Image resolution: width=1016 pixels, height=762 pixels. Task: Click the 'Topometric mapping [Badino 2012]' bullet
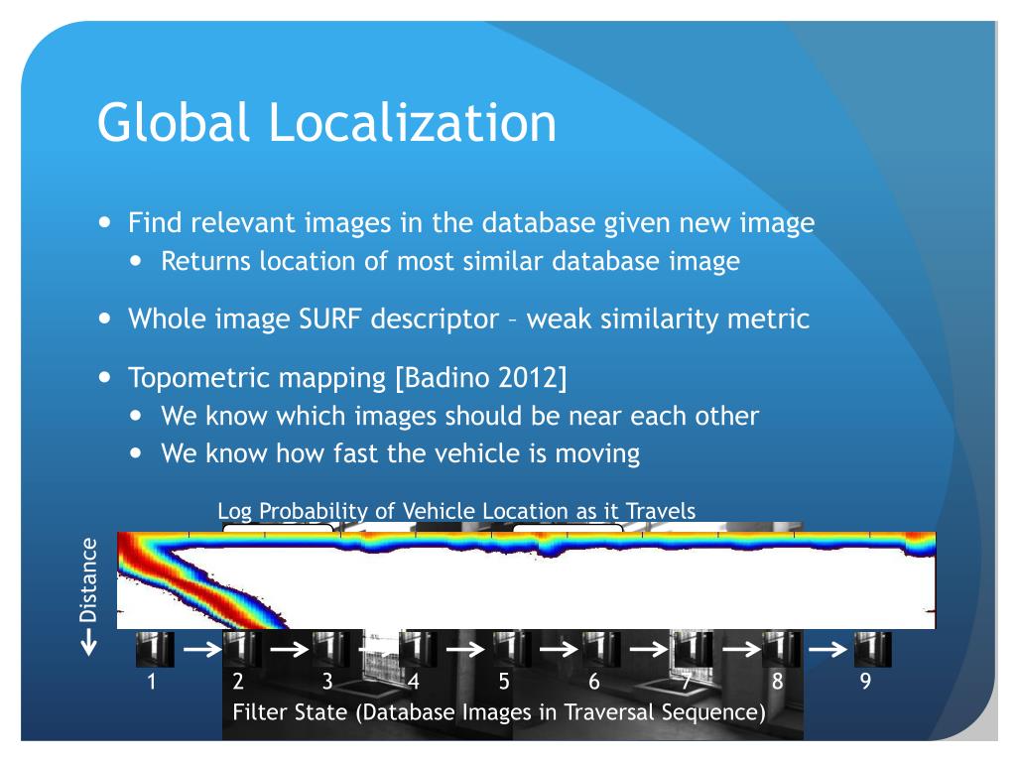pos(346,377)
